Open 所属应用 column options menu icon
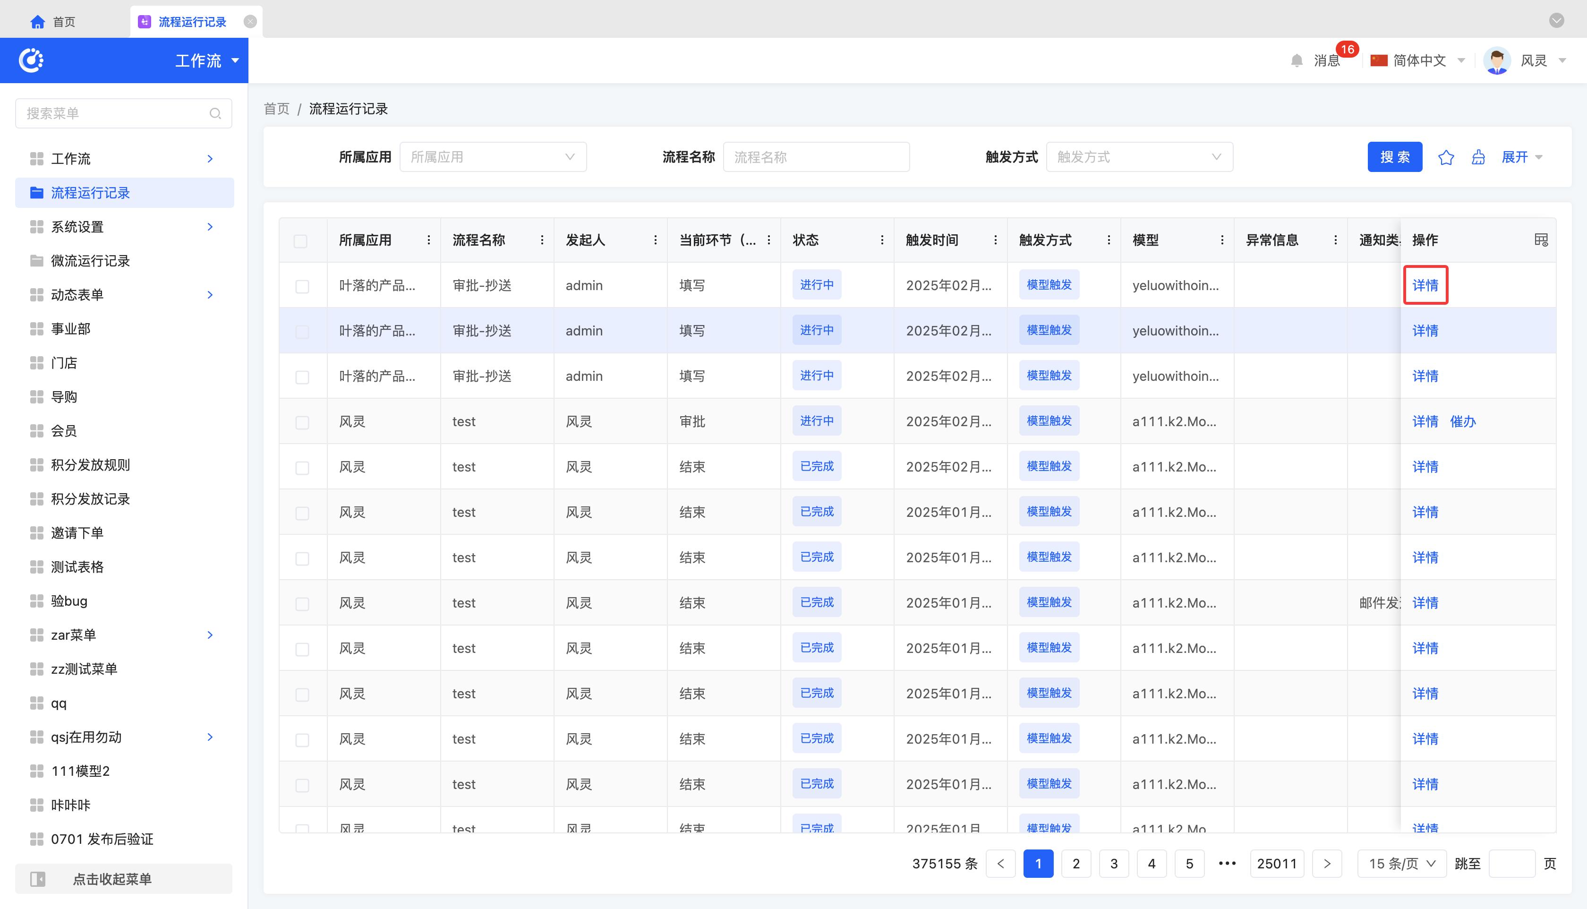 (x=429, y=240)
